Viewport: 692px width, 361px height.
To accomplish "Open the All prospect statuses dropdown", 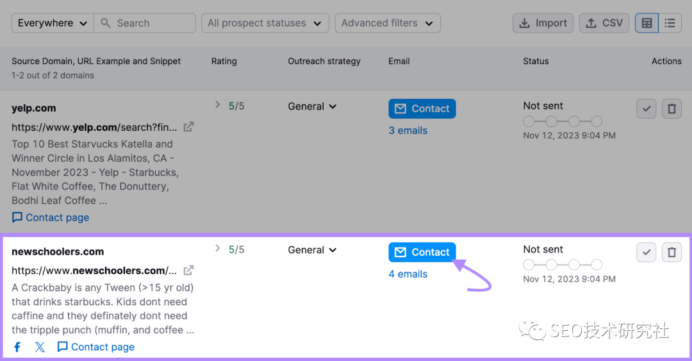I will [x=265, y=23].
